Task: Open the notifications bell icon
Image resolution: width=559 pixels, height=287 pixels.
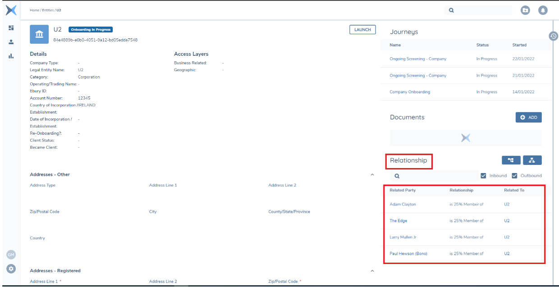Action: tap(543, 10)
